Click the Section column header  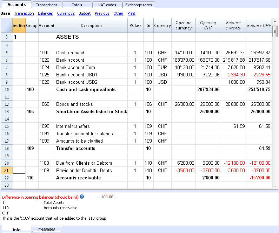pos(19,25)
